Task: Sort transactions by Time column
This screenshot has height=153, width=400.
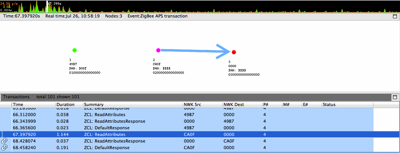Action: coord(33,104)
